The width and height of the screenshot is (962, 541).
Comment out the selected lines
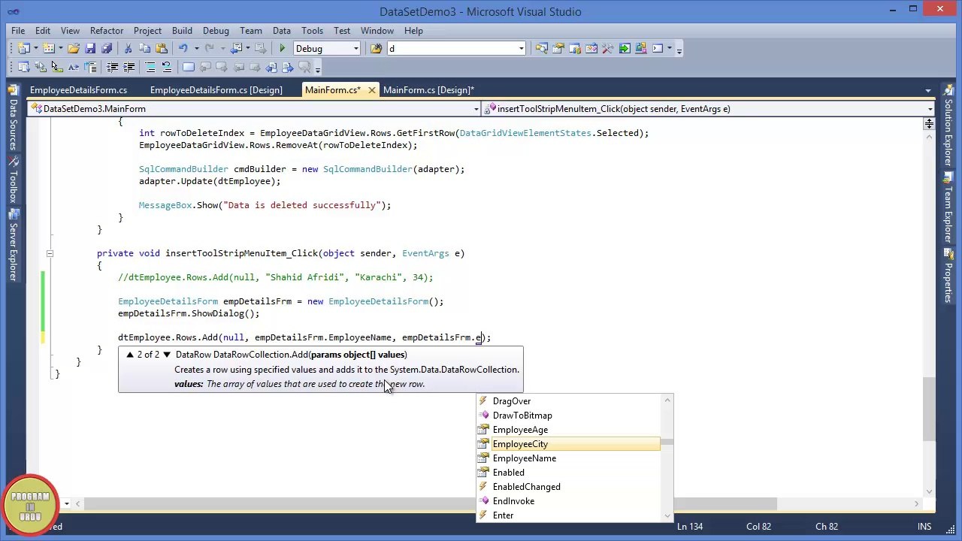tap(150, 68)
